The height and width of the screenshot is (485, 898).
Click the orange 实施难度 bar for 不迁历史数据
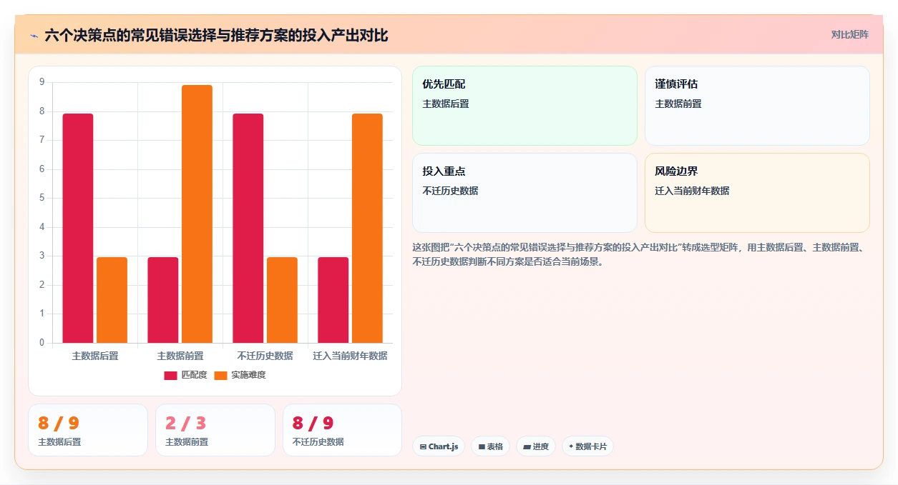[282, 300]
